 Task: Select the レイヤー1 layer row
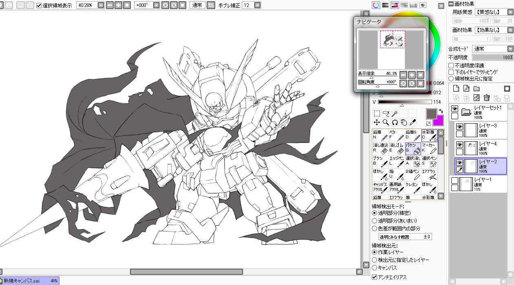[x=479, y=184]
